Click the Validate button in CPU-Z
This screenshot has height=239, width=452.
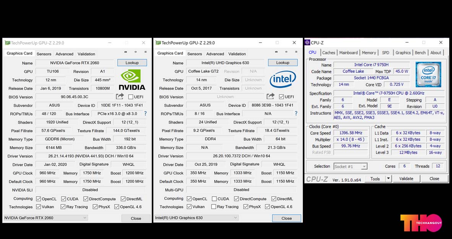(x=406, y=179)
